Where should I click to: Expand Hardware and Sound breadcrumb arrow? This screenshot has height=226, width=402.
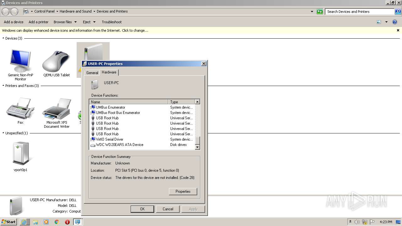click(94, 12)
